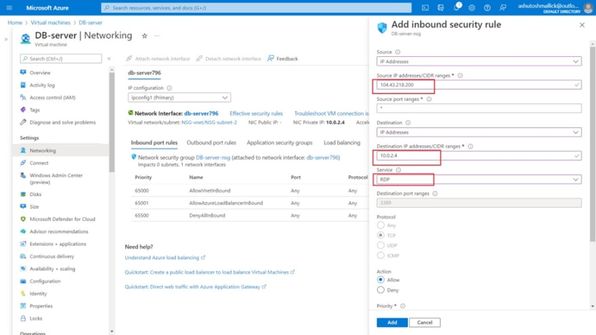Click the Destination info icon
Image resolution: width=596 pixels, height=335 pixels.
coord(408,122)
